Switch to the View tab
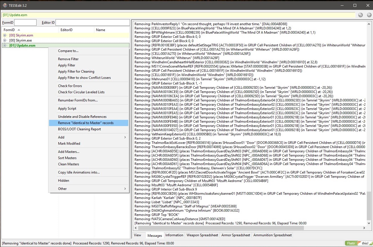373x247 pixels. 137,235
